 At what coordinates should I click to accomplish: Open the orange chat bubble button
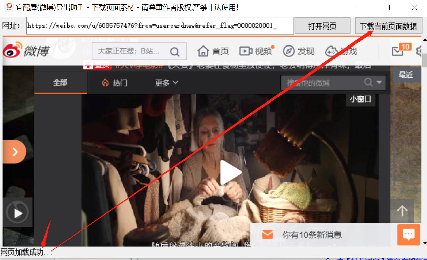coord(409,234)
